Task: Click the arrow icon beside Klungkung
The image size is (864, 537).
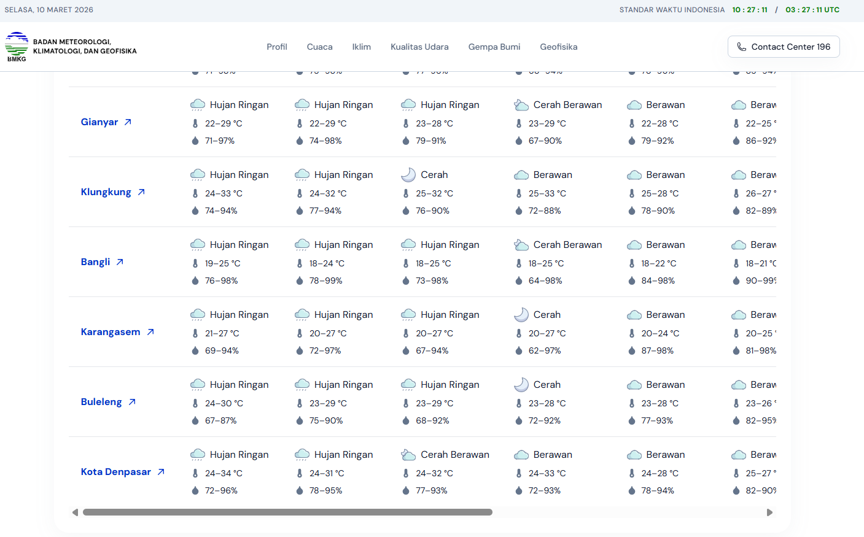Action: [x=141, y=192]
